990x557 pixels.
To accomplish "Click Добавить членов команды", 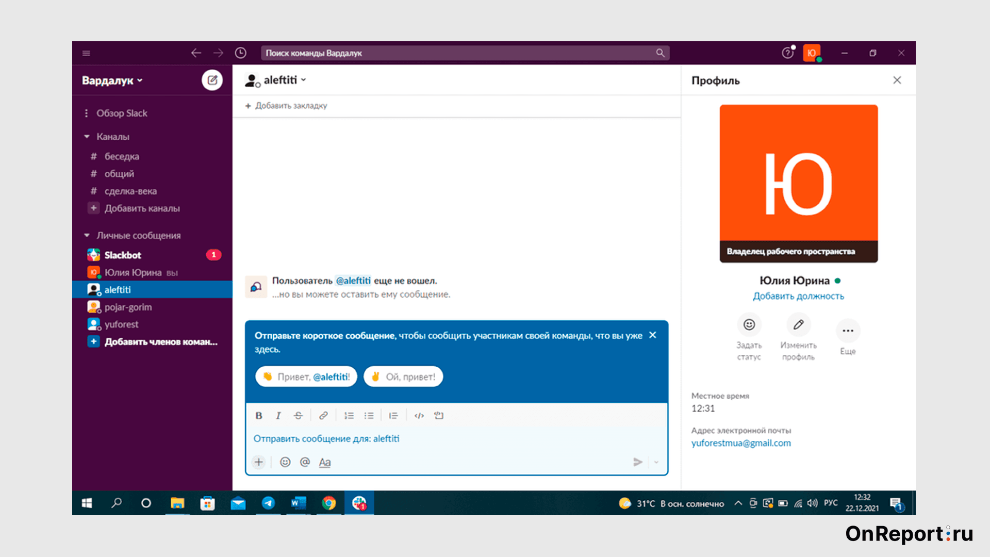I will click(160, 341).
